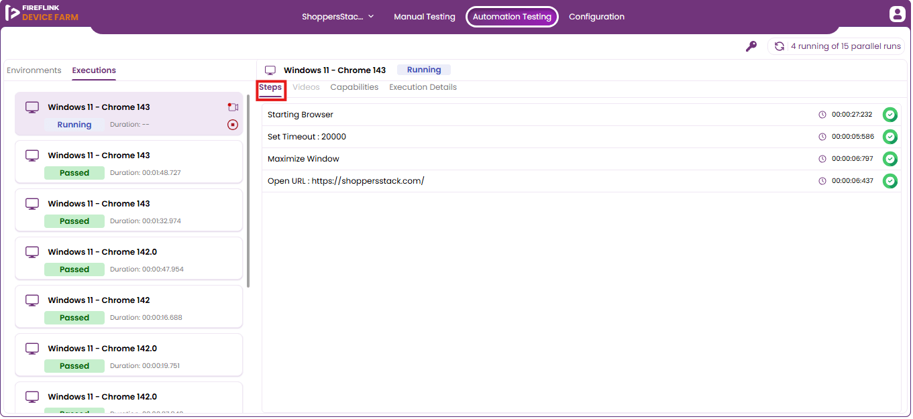Screen dimensions: 913x419
Task: Click the key icon near parallel runs
Action: pyautogui.click(x=751, y=46)
